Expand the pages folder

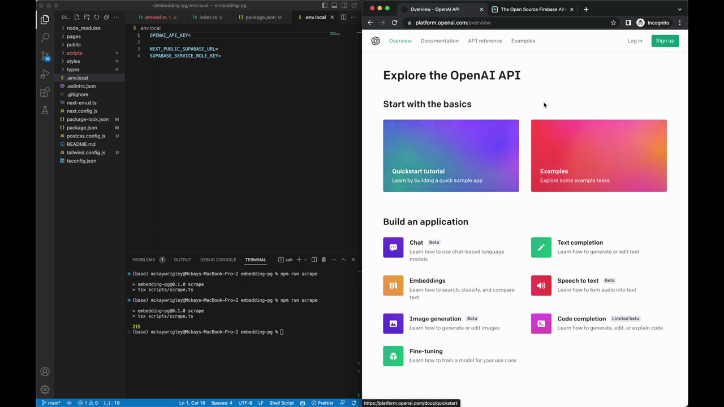74,36
